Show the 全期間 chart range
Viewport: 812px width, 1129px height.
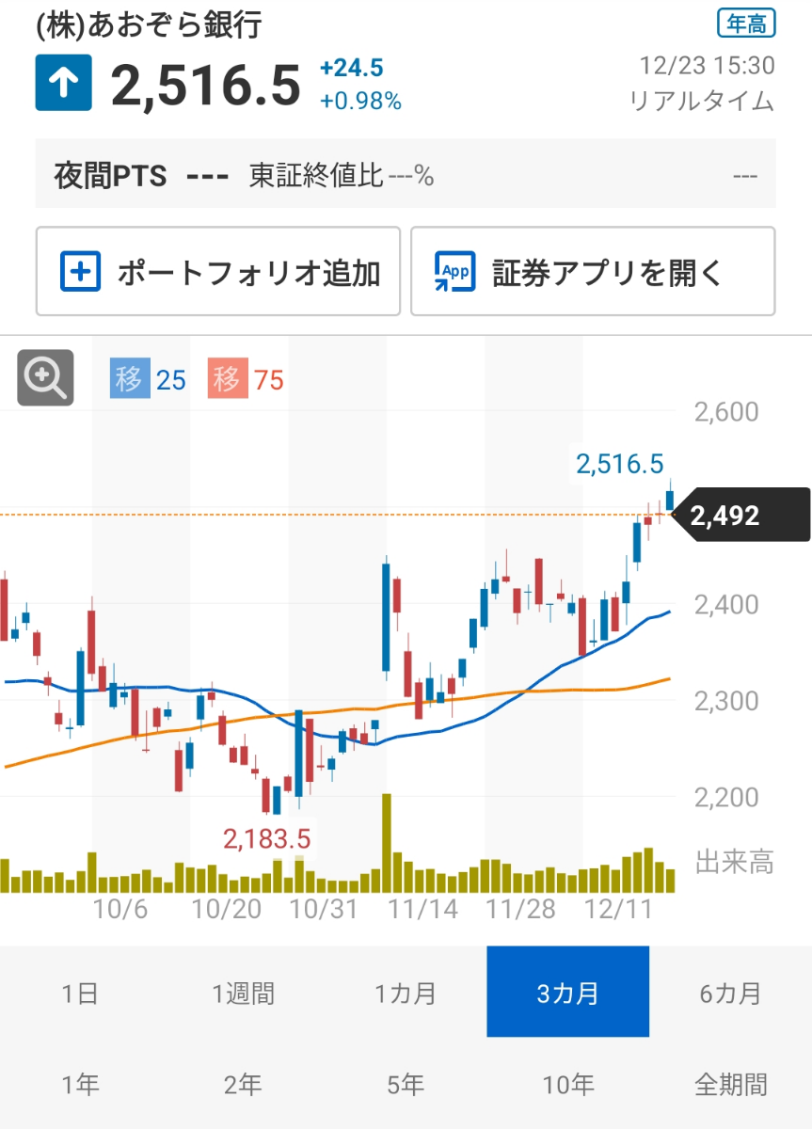point(730,1085)
